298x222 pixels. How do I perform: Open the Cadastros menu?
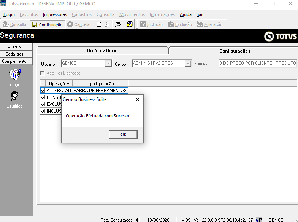tap(82, 14)
